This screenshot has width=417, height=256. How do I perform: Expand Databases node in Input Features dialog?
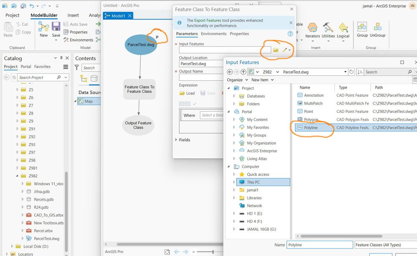[234, 96]
